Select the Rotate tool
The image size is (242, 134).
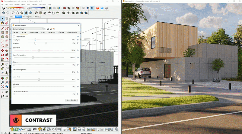tap(3, 55)
